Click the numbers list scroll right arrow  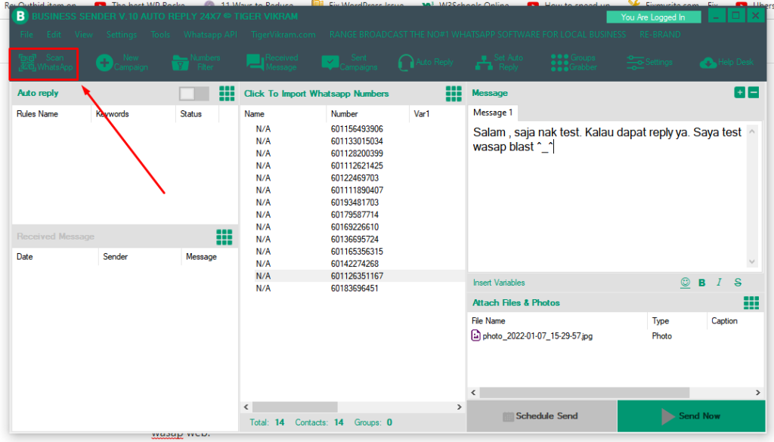coord(459,407)
